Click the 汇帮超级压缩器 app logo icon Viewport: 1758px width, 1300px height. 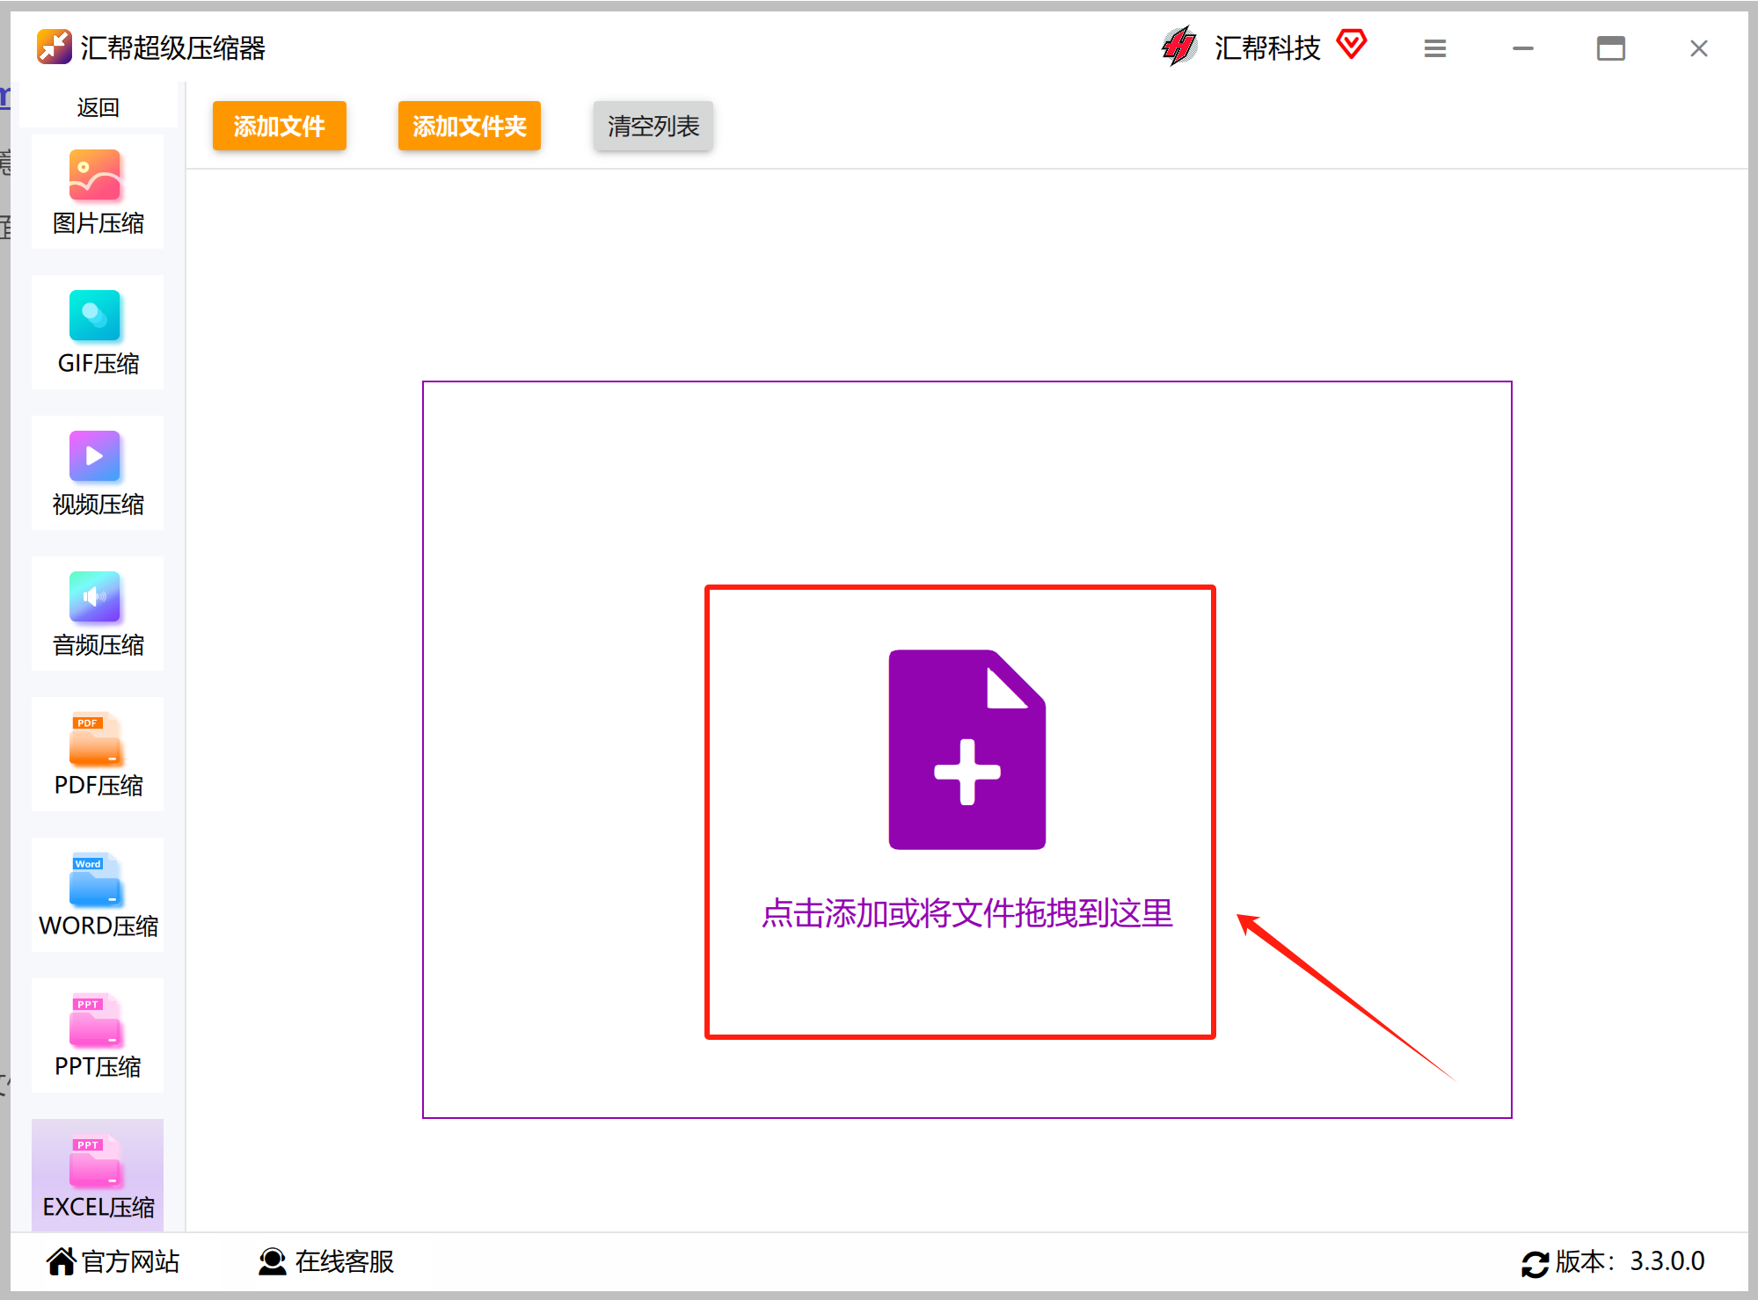click(54, 47)
